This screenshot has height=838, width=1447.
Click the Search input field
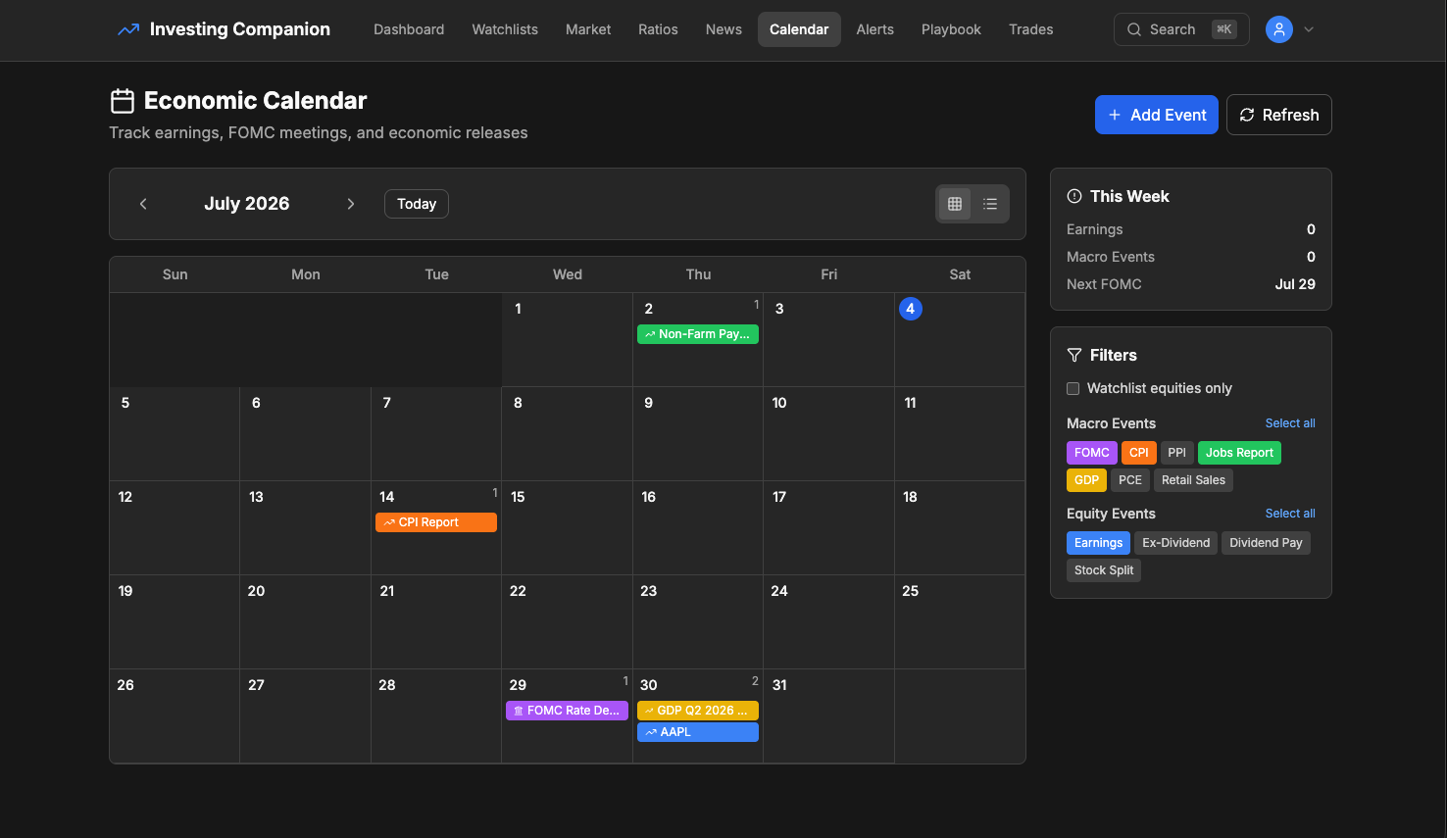coord(1181,29)
